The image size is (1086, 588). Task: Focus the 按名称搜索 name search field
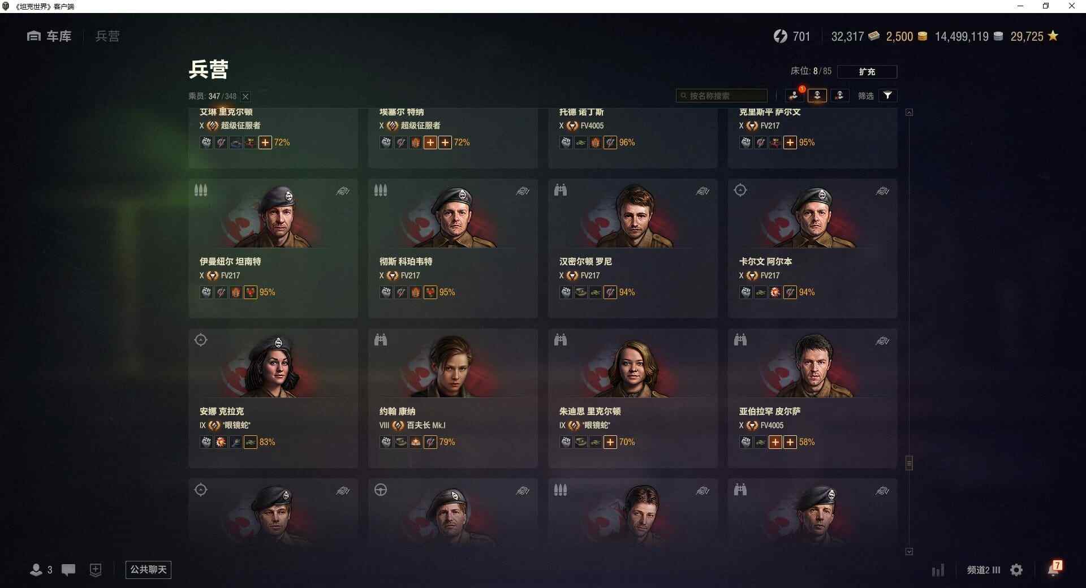722,96
